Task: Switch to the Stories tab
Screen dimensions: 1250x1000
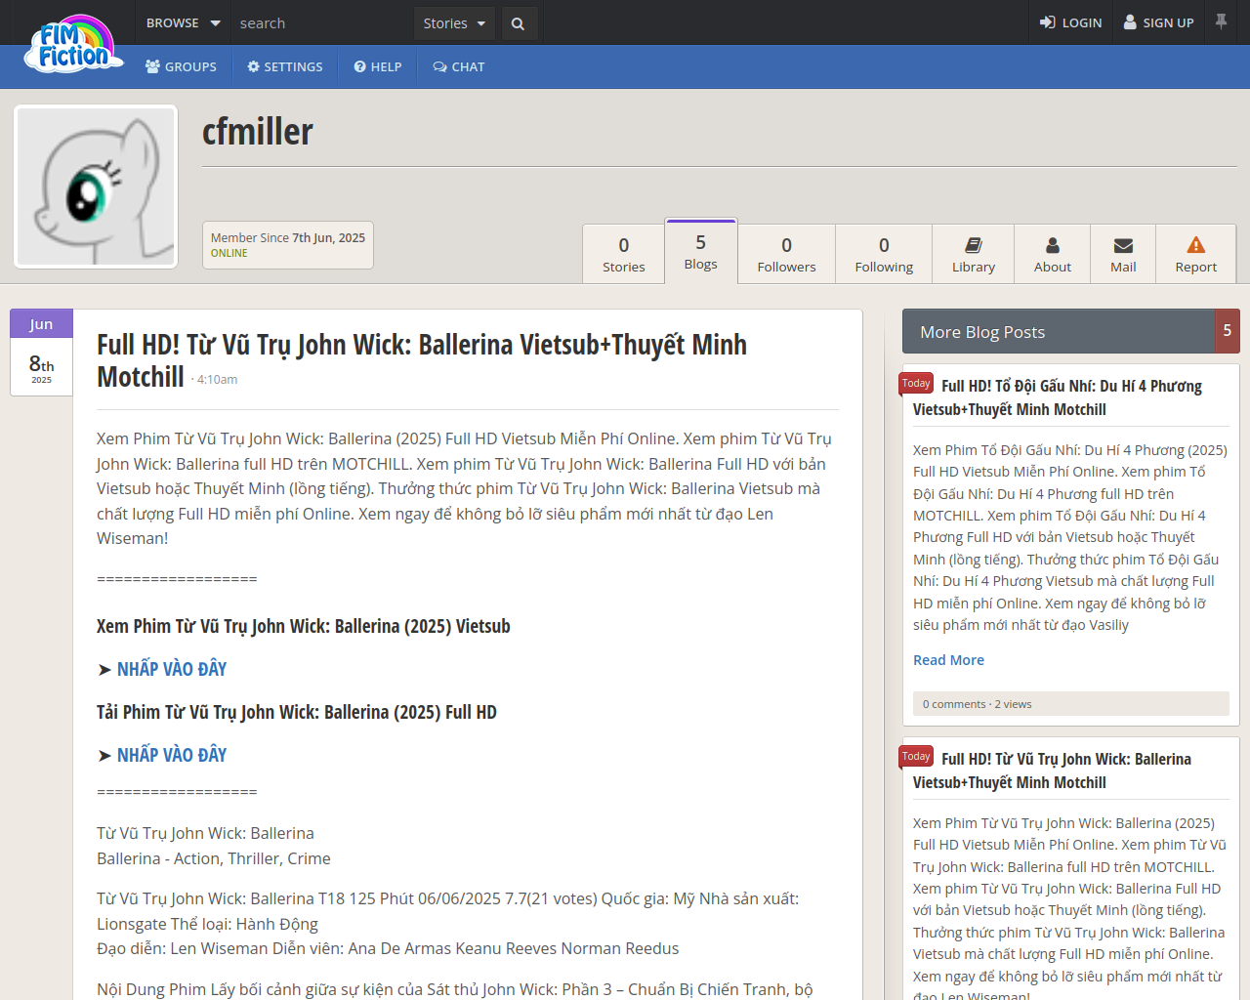Action: coord(624,254)
